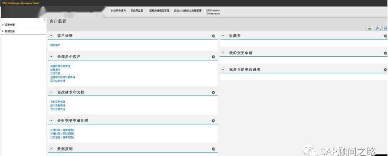Open 创建批量变更申请 link

point(60,66)
